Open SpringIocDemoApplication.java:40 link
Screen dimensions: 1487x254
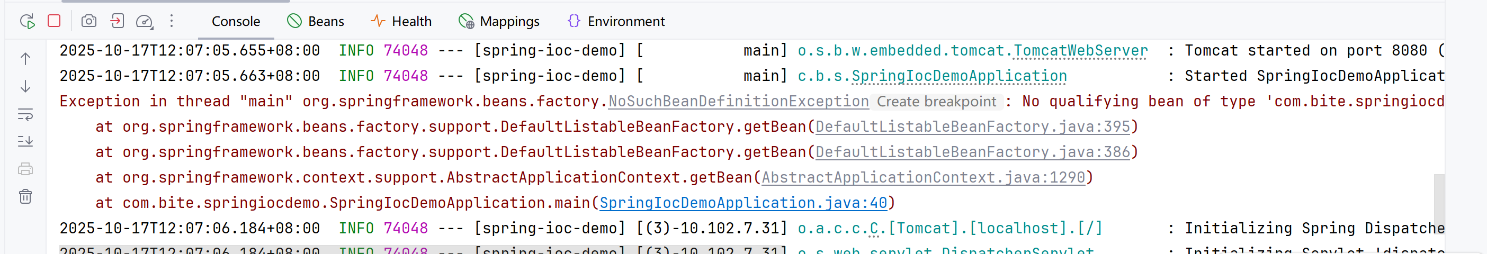pos(743,203)
